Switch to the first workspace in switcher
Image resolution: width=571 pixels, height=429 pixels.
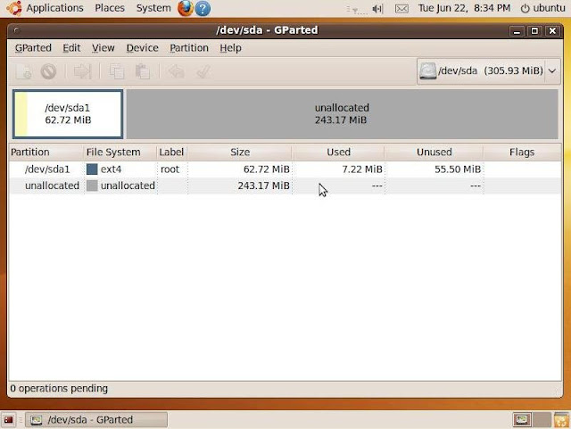point(522,420)
